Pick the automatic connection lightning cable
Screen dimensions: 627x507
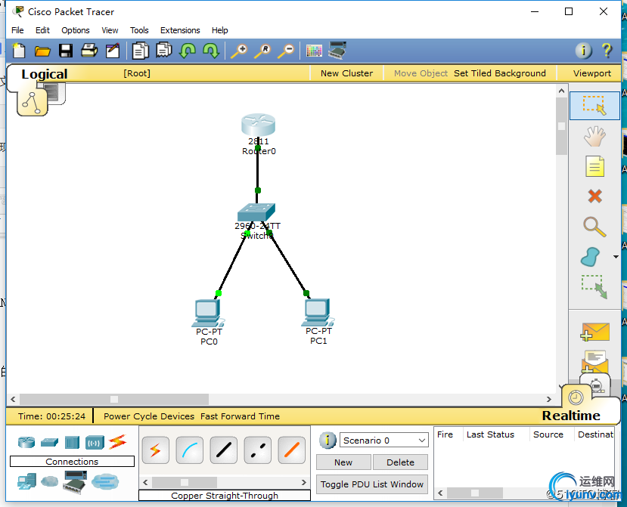click(155, 450)
